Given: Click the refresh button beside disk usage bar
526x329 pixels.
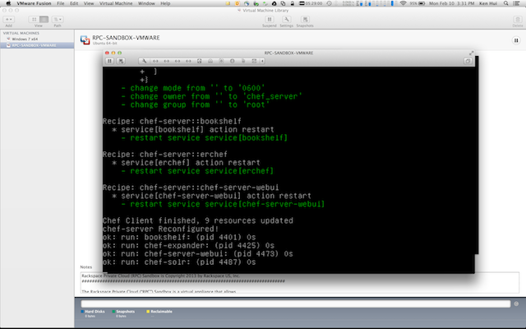Looking at the screenshot, I should (516, 304).
